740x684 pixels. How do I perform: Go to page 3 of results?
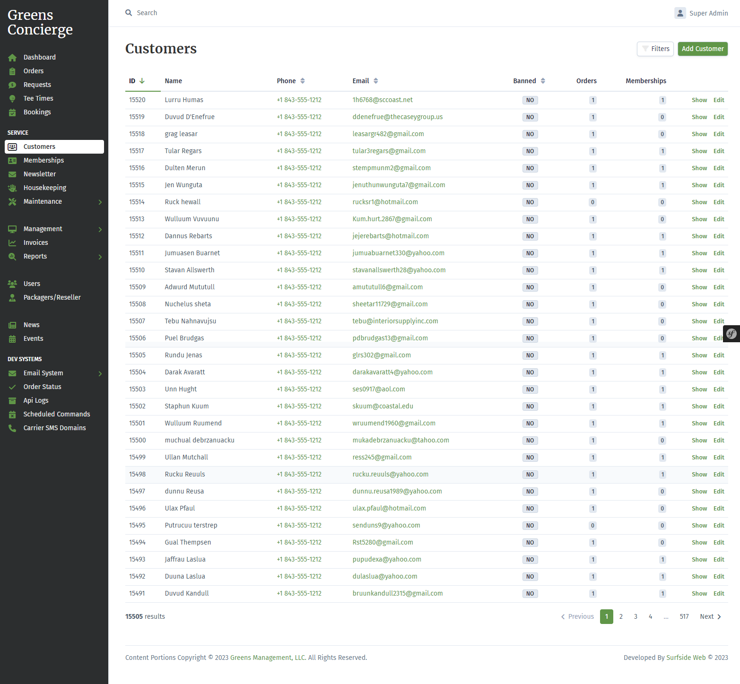636,616
